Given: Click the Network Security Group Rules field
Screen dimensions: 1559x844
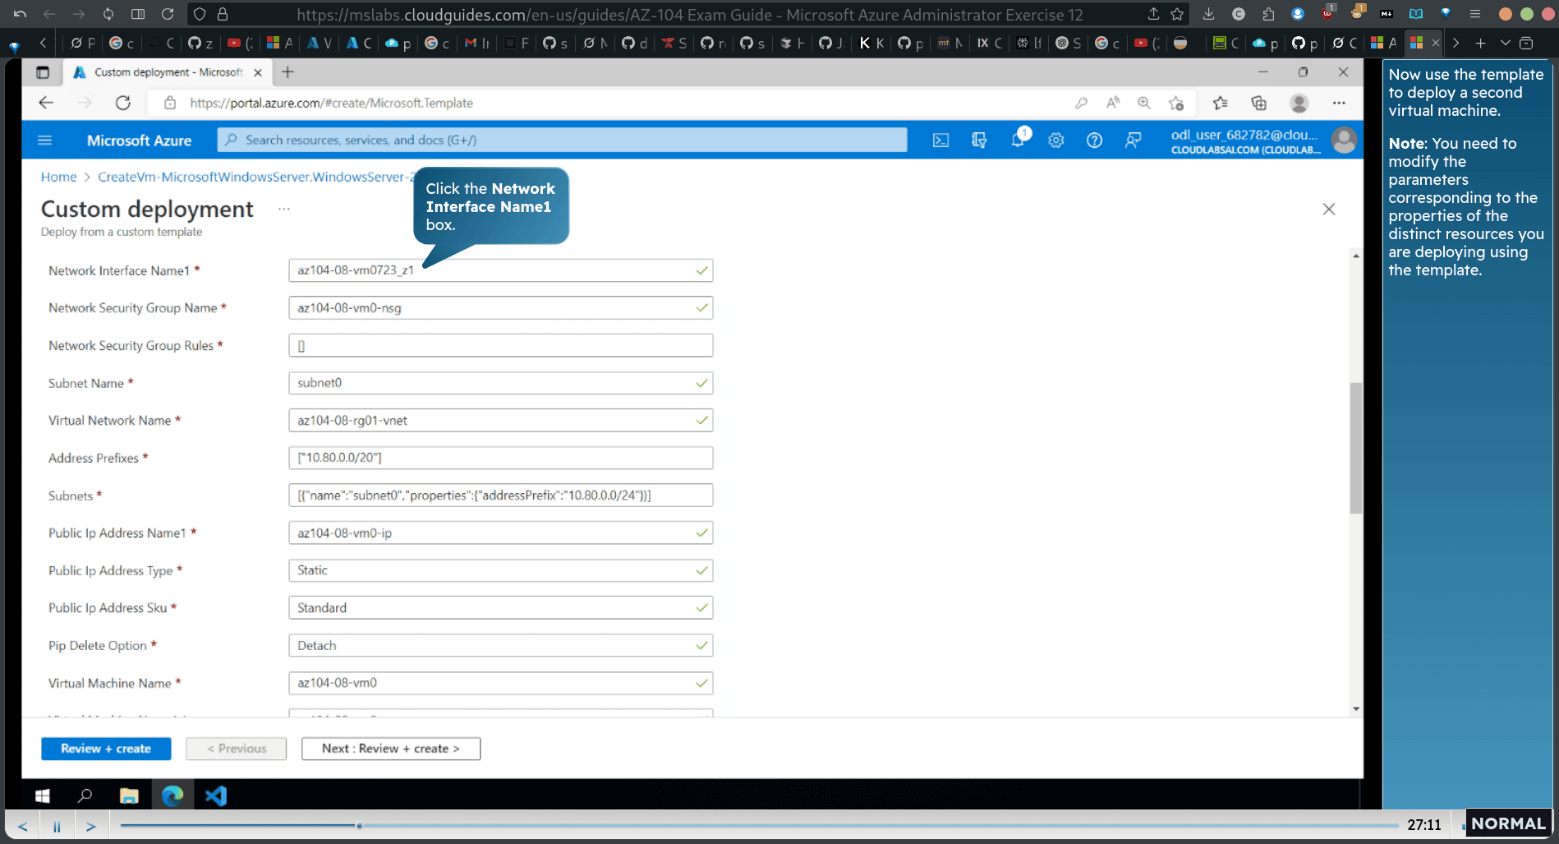Looking at the screenshot, I should point(500,346).
